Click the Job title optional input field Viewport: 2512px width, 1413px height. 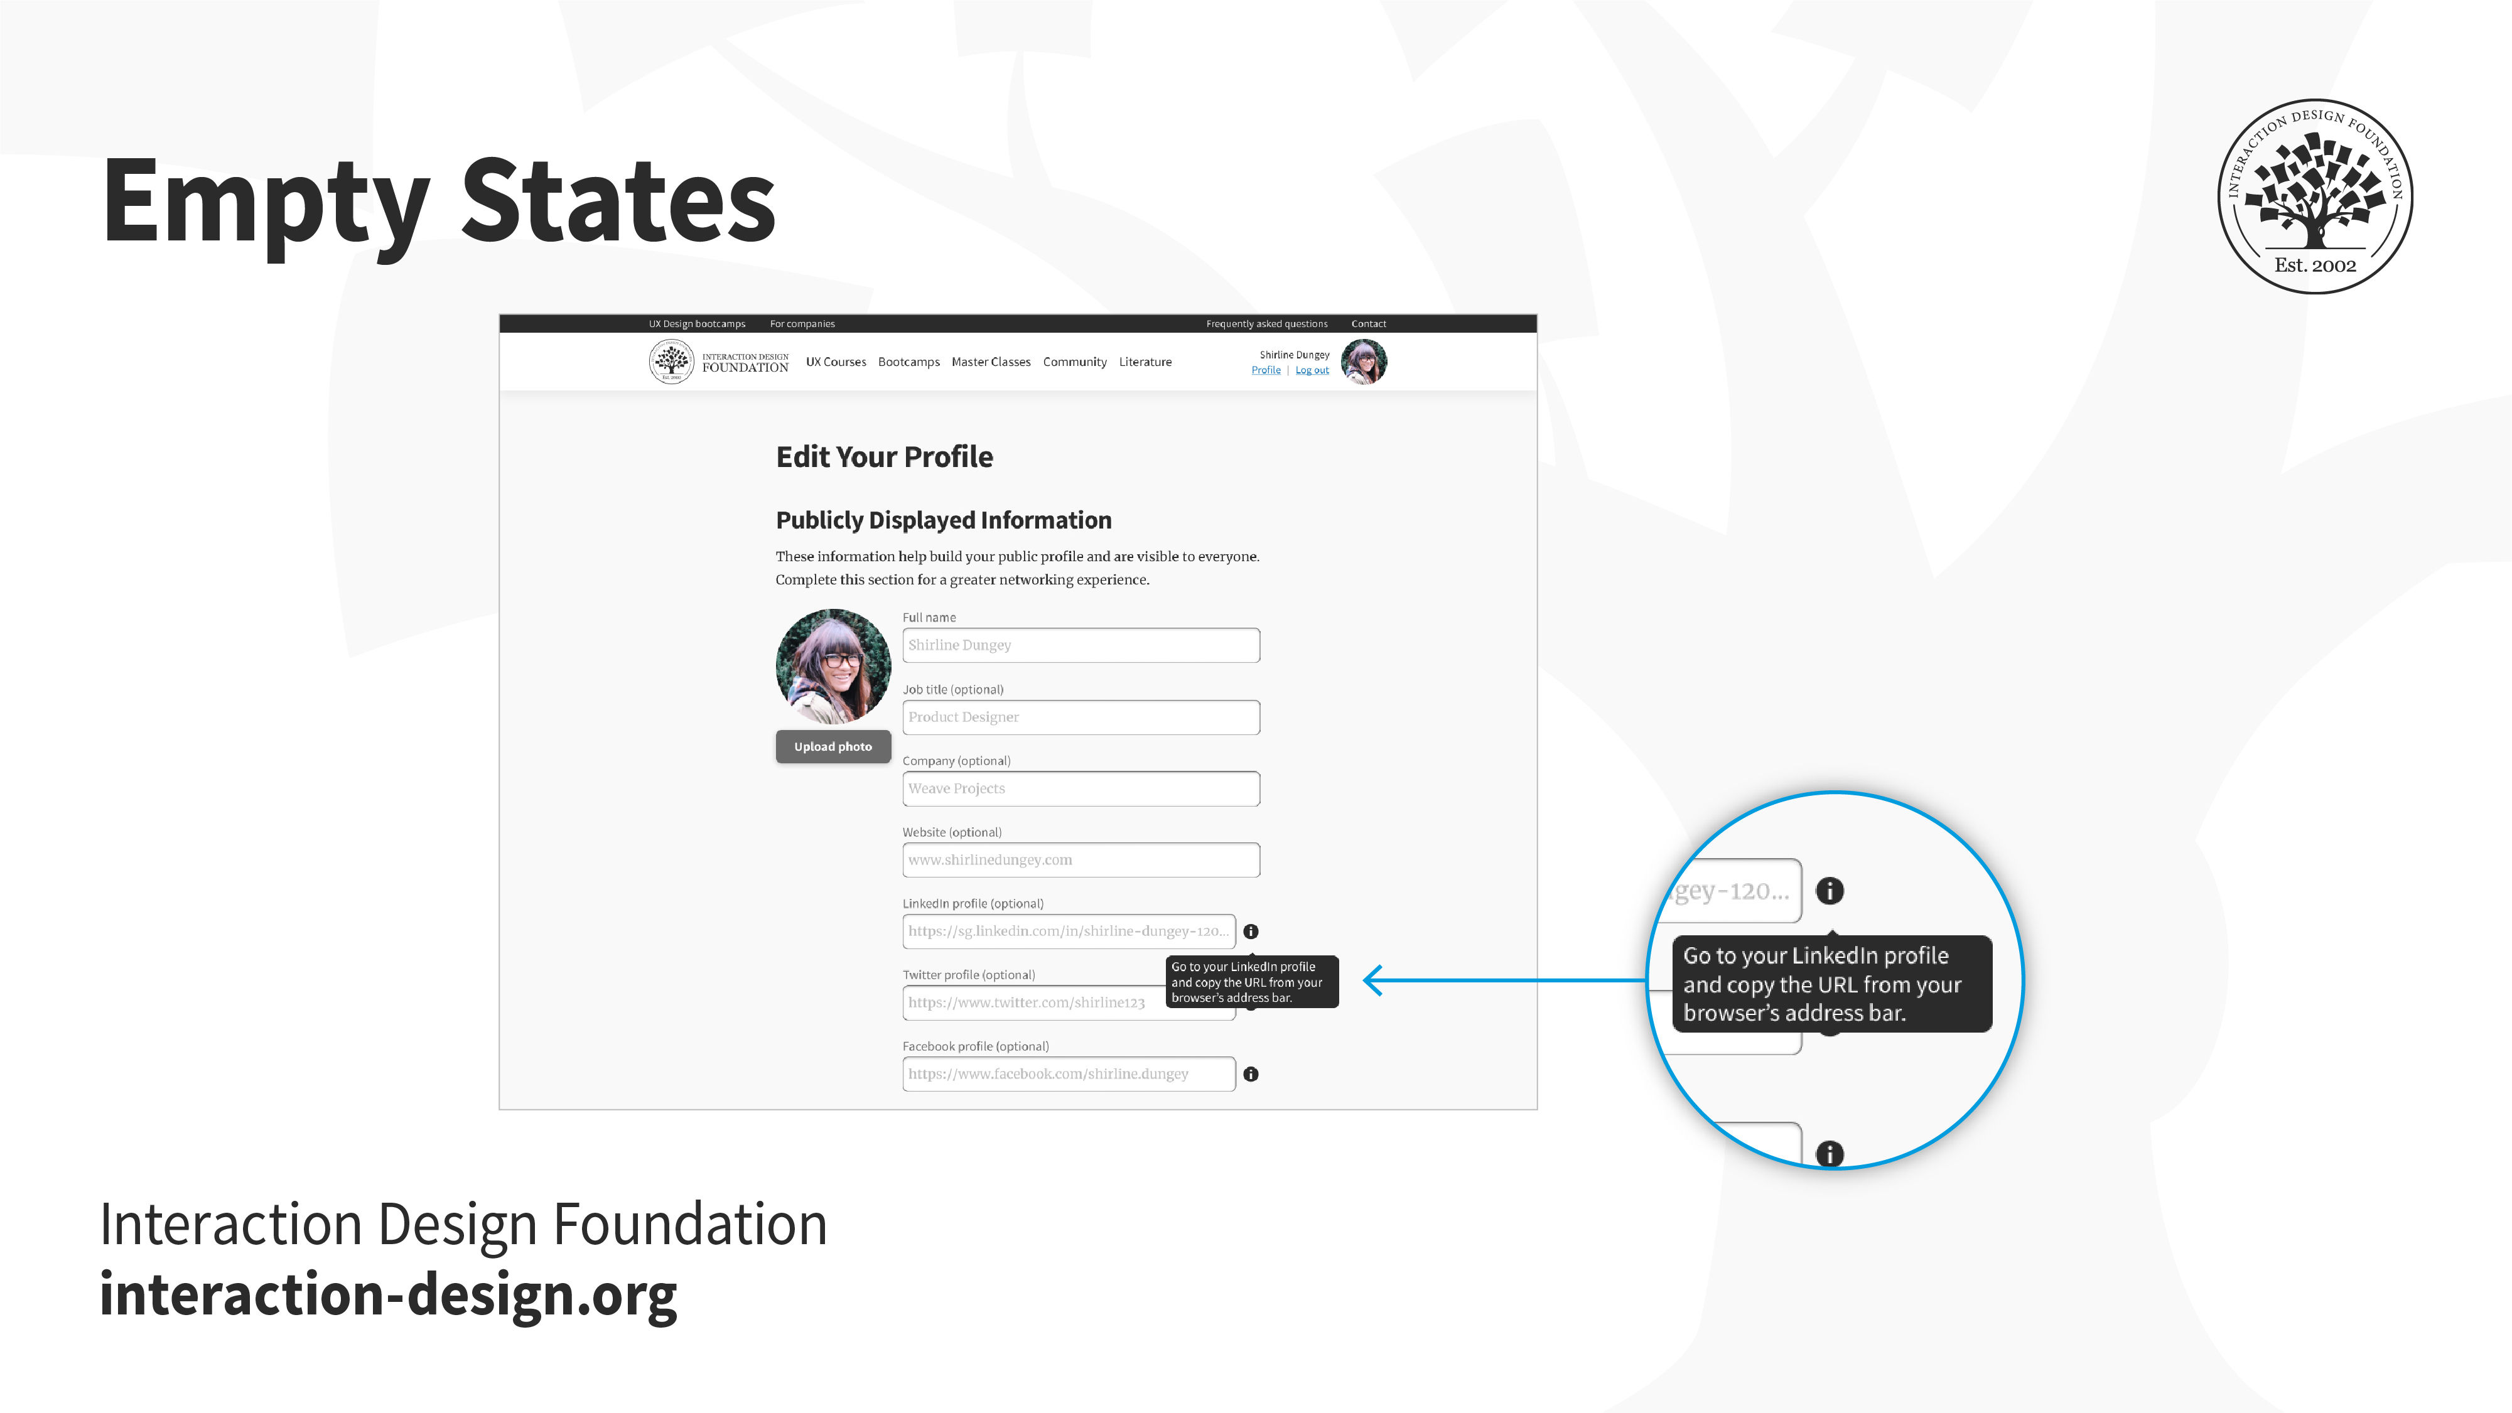(x=1078, y=716)
